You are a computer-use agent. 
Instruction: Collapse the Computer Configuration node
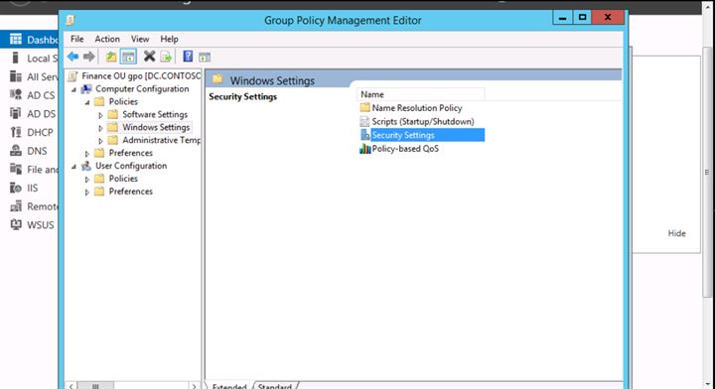click(x=73, y=89)
